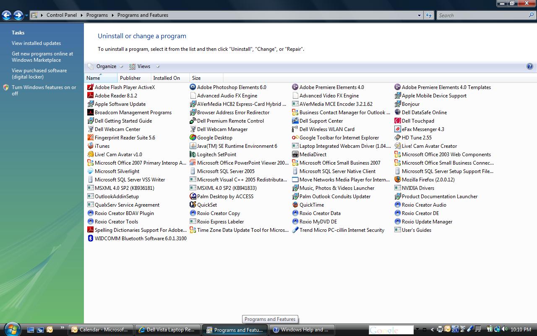Screen dimensions: 537x336
Task: Click the Adobe Reader 8.1.2 icon
Action: click(x=90, y=96)
